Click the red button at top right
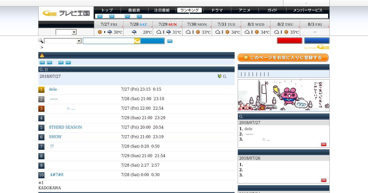Screen dimensions: 368x193 [x=289, y=40]
